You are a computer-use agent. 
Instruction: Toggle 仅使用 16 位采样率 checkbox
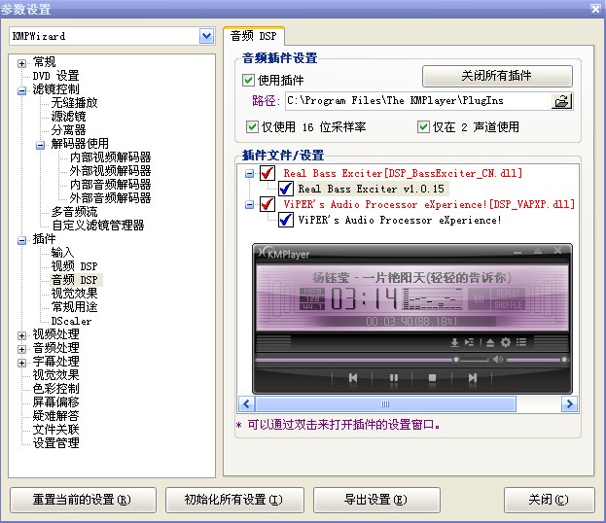(x=253, y=126)
